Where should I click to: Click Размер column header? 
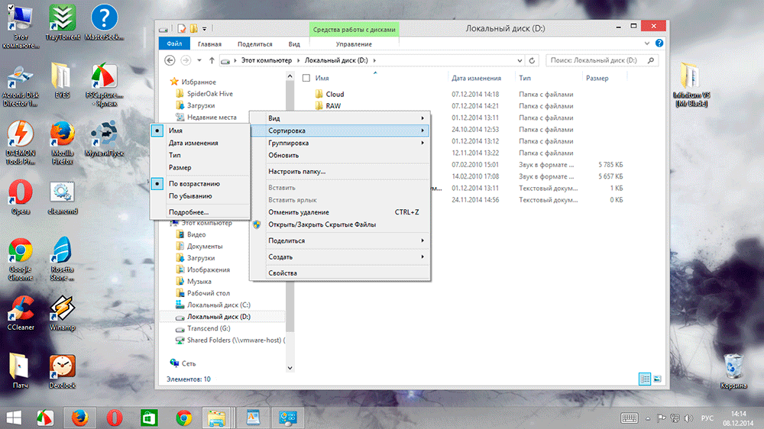(597, 78)
